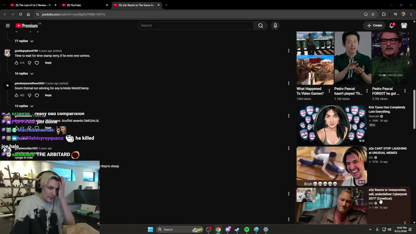Bookmark this page with the star
The image size is (416, 234).
(x=373, y=14)
